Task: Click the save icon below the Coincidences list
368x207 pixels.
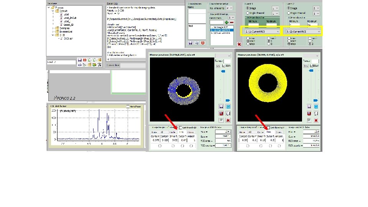Action: [x=191, y=43]
